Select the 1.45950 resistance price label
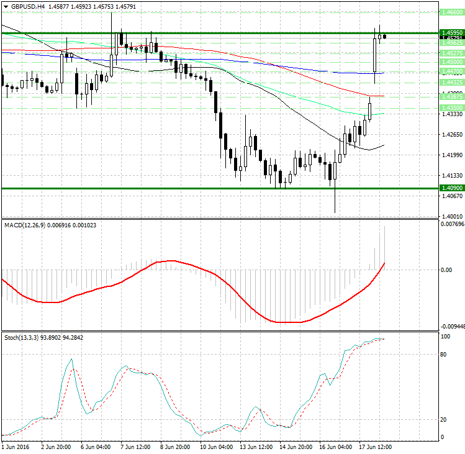The width and height of the screenshot is (465, 454). coord(452,32)
